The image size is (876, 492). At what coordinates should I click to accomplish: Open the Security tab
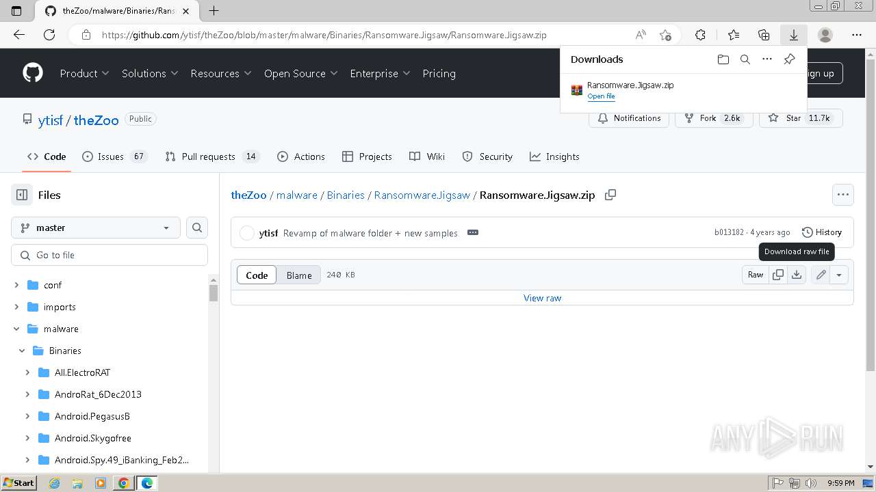click(487, 156)
